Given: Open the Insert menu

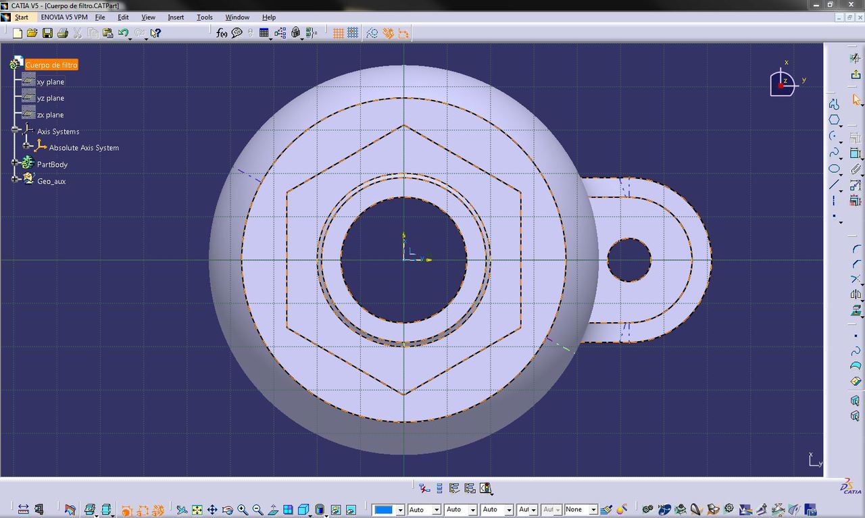Looking at the screenshot, I should pos(176,17).
